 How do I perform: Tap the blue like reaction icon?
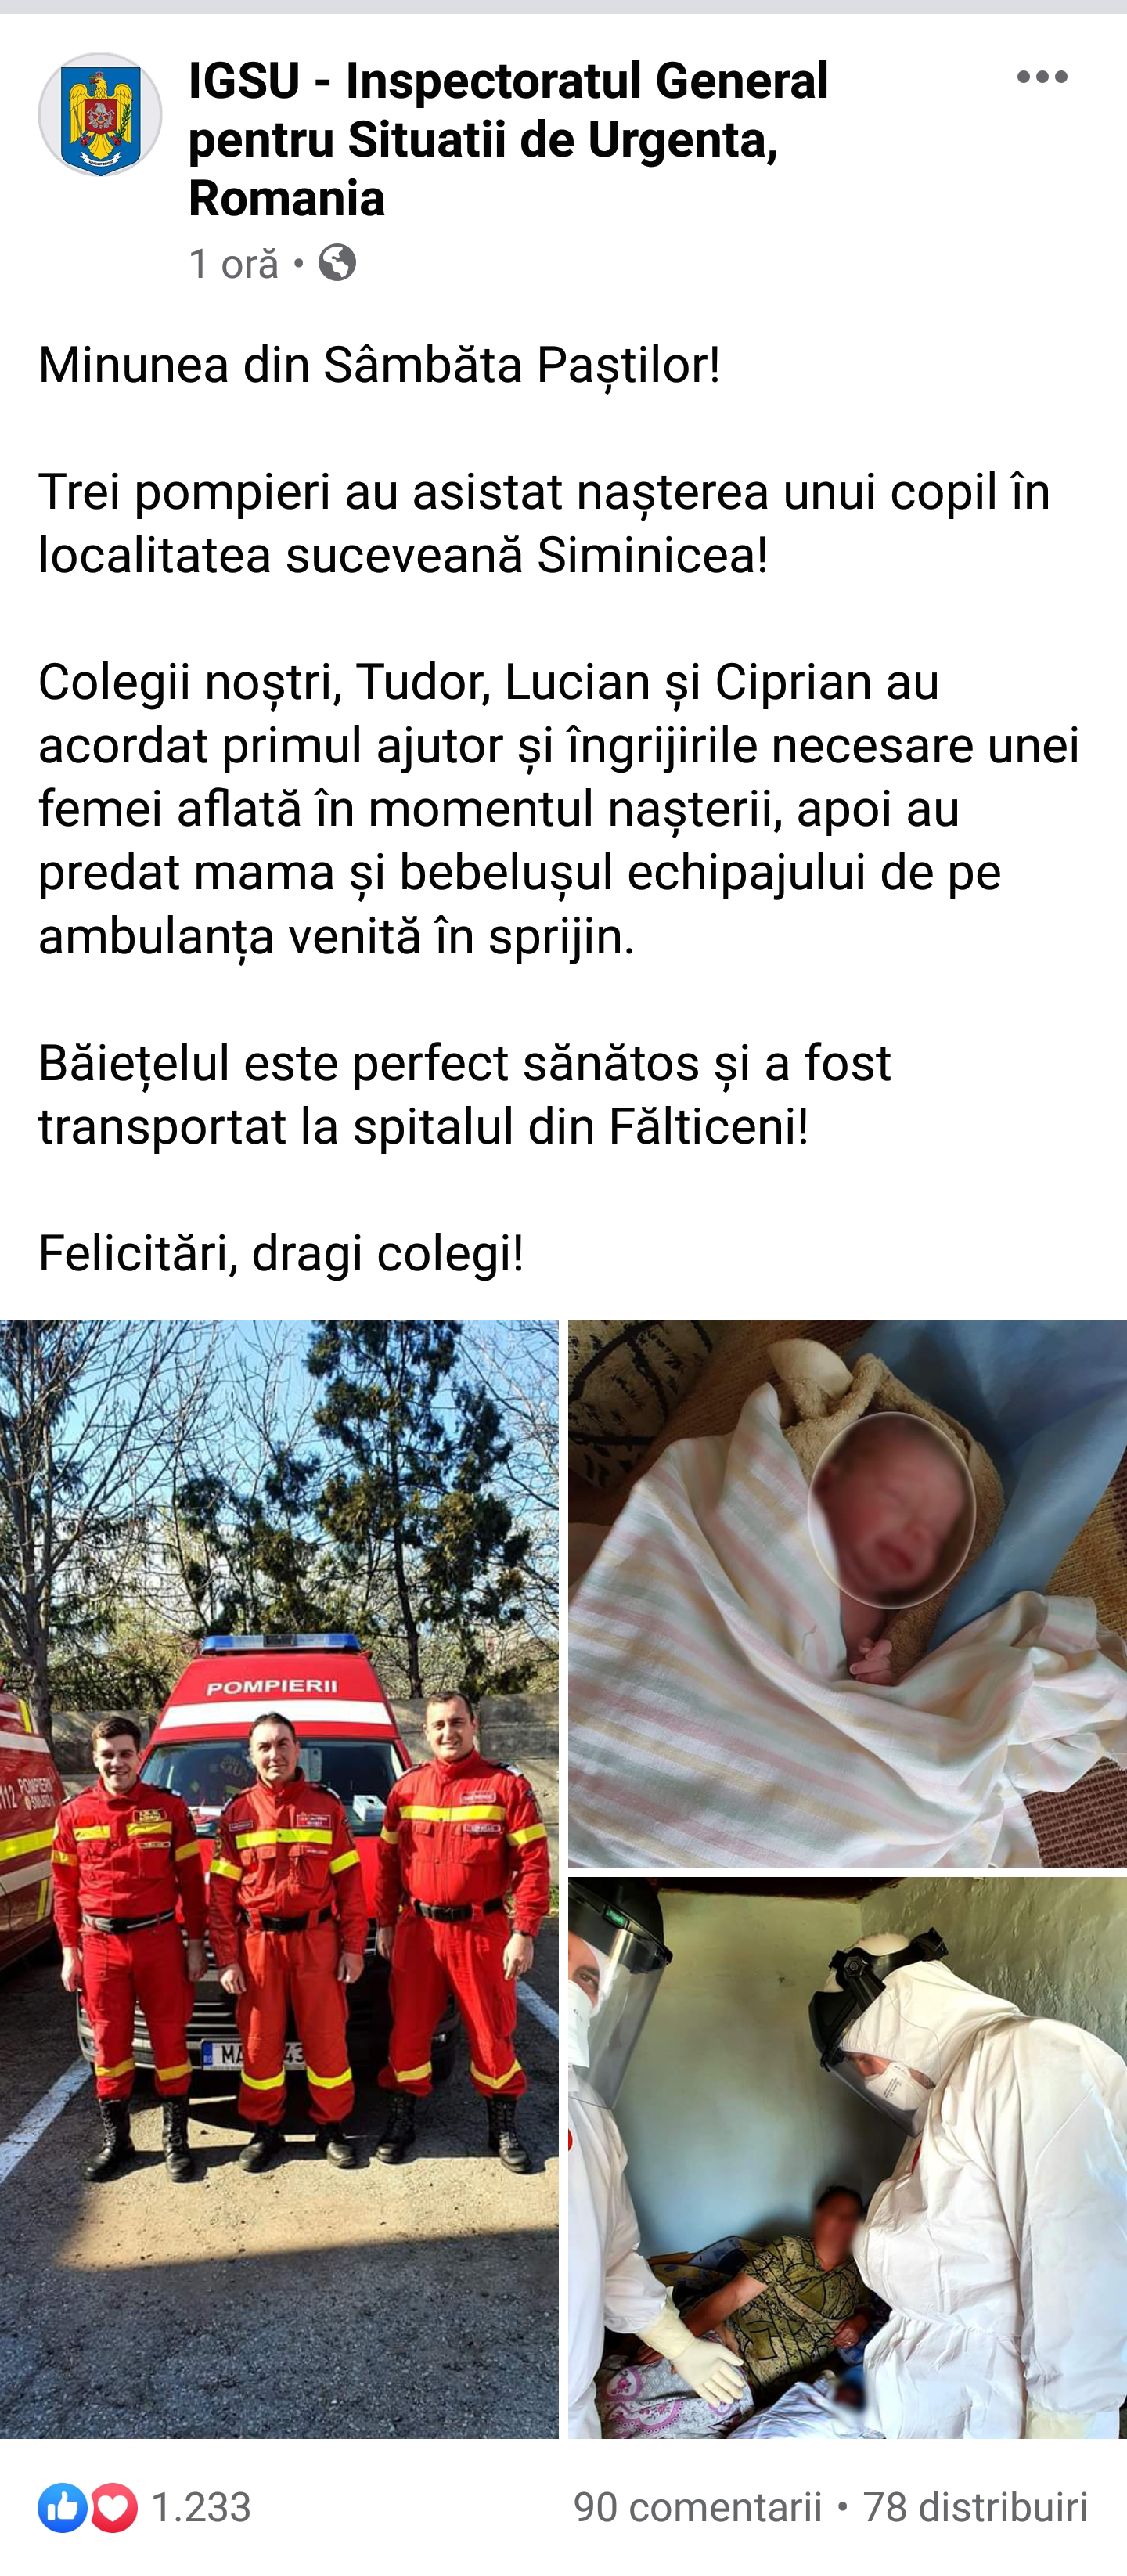tap(62, 2508)
